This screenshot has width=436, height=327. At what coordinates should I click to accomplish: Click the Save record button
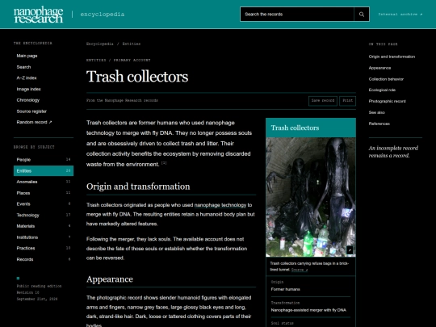(323, 101)
